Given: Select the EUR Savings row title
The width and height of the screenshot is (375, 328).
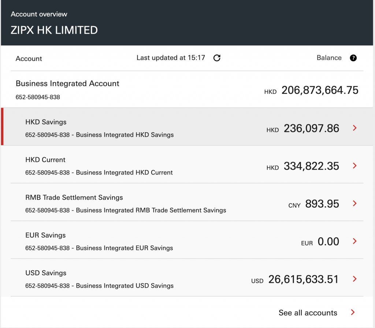Looking at the screenshot, I should 45,235.
